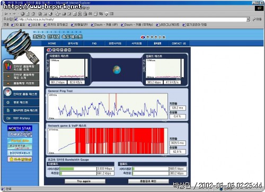Screen dimensions: 265x192
Task: Open 인터넷 품질측정 시스템 소개 sidebar item
Action: [x=21, y=68]
